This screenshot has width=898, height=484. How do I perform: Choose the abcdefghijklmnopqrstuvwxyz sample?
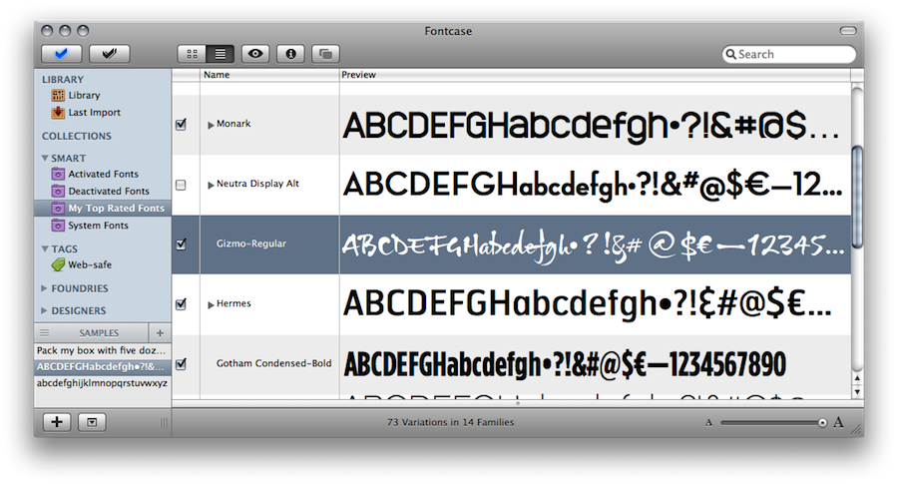click(x=103, y=383)
